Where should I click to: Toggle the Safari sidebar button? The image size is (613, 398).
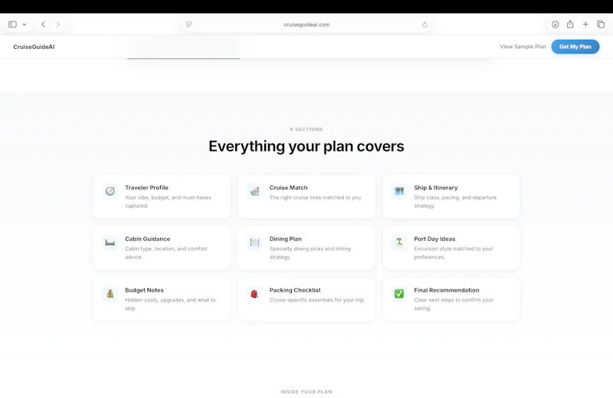pyautogui.click(x=12, y=24)
